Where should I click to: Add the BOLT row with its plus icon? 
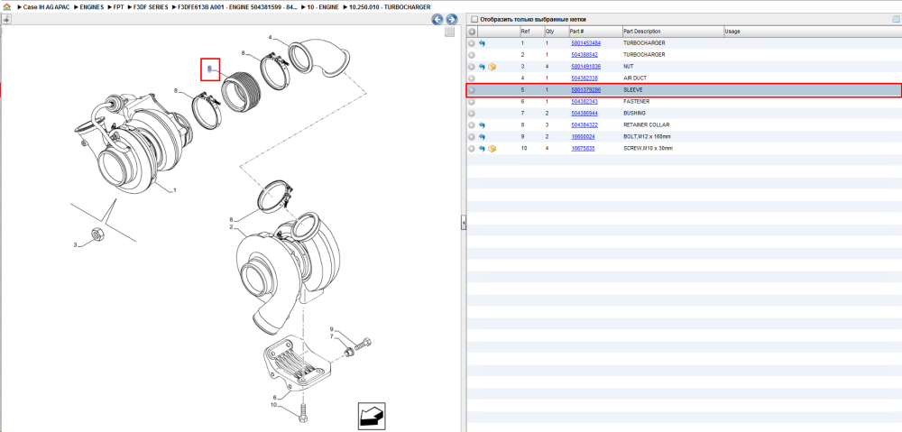(472, 137)
